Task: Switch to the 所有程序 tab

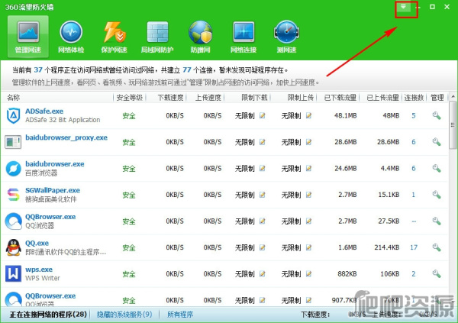Action: click(179, 314)
